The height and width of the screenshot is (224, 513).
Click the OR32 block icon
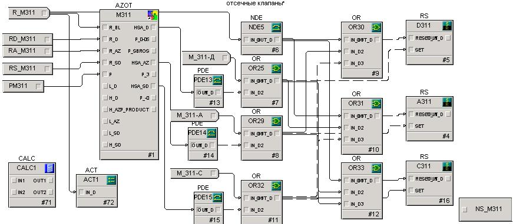(x=276, y=186)
